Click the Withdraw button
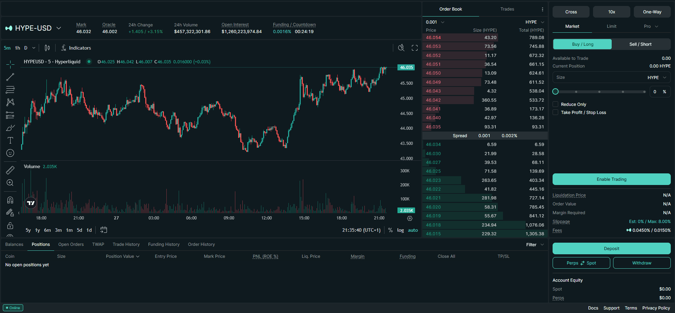Viewport: 675px width, 313px height. [x=642, y=263]
